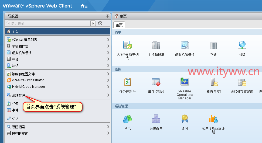Click the 标记 tag icon in navigator
Viewport: 262px width, 143px height.
tap(9, 118)
